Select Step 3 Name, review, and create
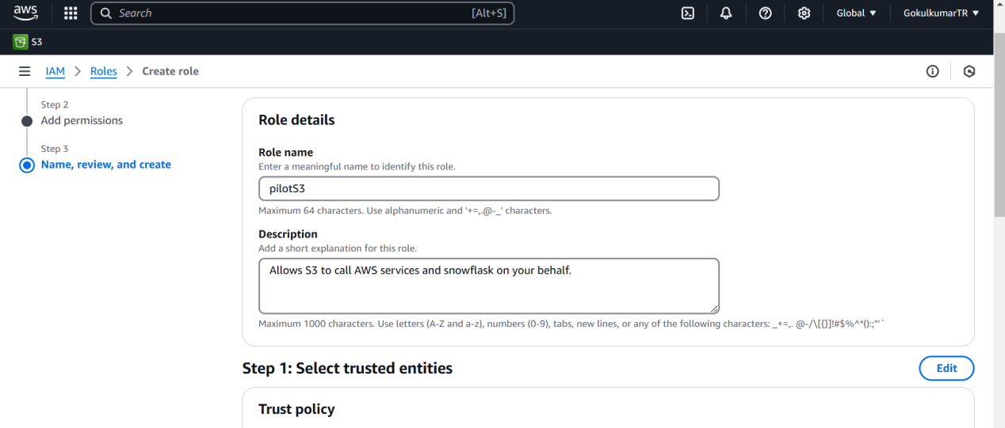The width and height of the screenshot is (1005, 428). point(105,165)
